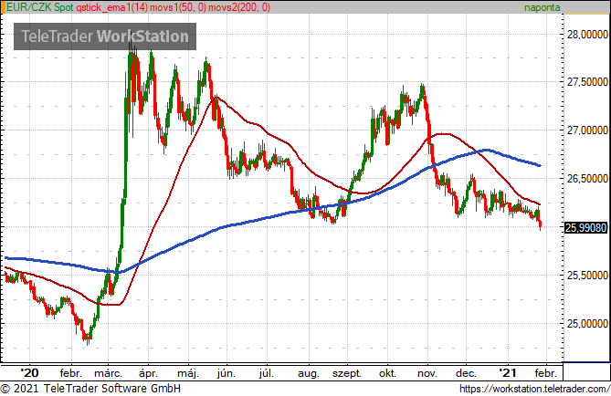Click the 25,50000 price axis label

[587, 276]
